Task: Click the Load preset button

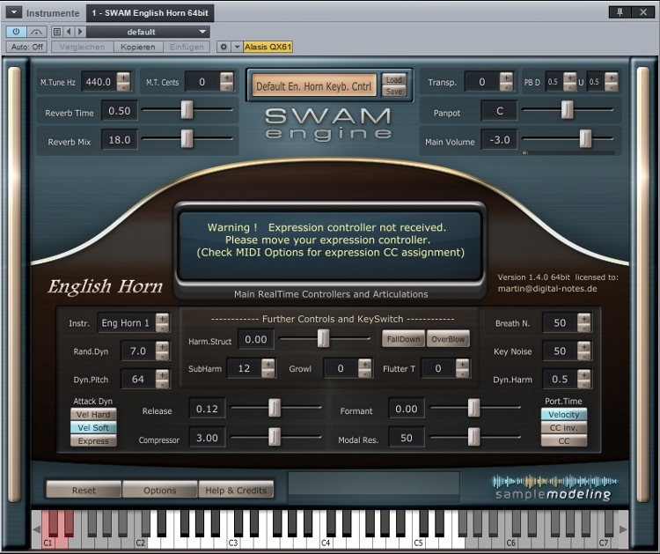Action: tap(394, 79)
